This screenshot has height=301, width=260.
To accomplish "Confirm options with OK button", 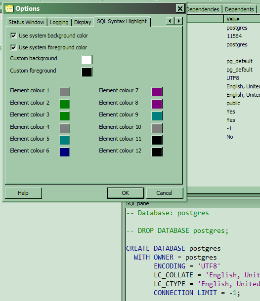I will pyautogui.click(x=126, y=193).
